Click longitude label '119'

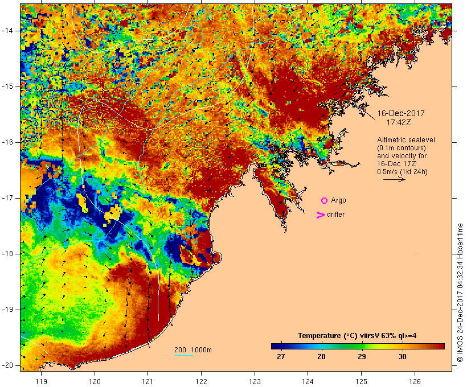coord(41,381)
